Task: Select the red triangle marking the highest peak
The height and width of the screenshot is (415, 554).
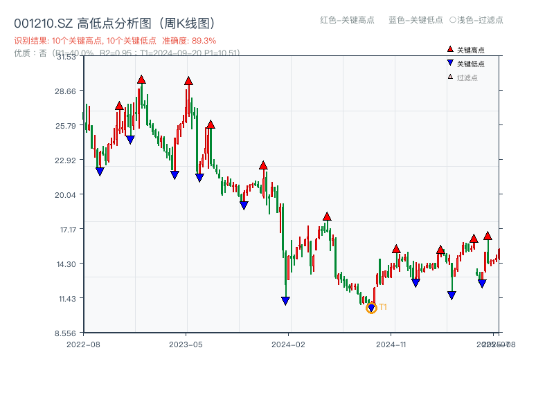Action: (141, 80)
